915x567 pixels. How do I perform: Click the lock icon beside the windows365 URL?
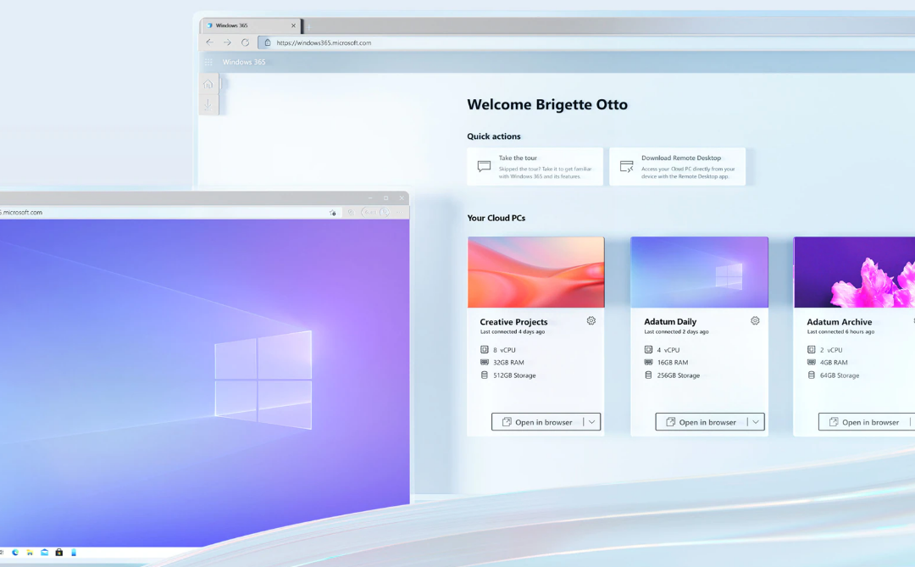pos(267,42)
